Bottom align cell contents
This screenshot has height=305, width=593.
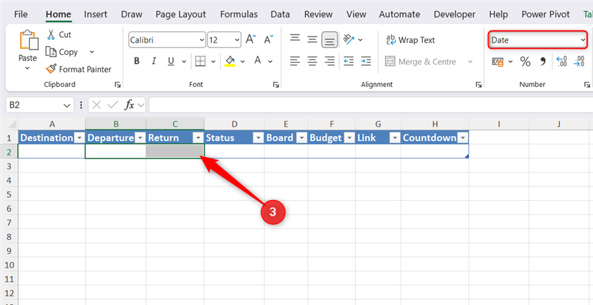(x=330, y=40)
